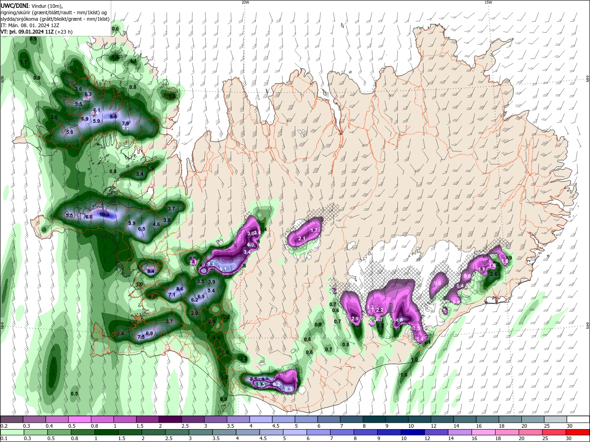
Task: Click the 10.1 precipitation value on the map
Action: click(105, 215)
